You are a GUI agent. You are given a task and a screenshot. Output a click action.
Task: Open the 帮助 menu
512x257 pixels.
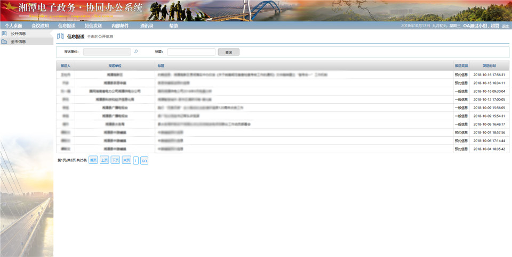point(173,26)
